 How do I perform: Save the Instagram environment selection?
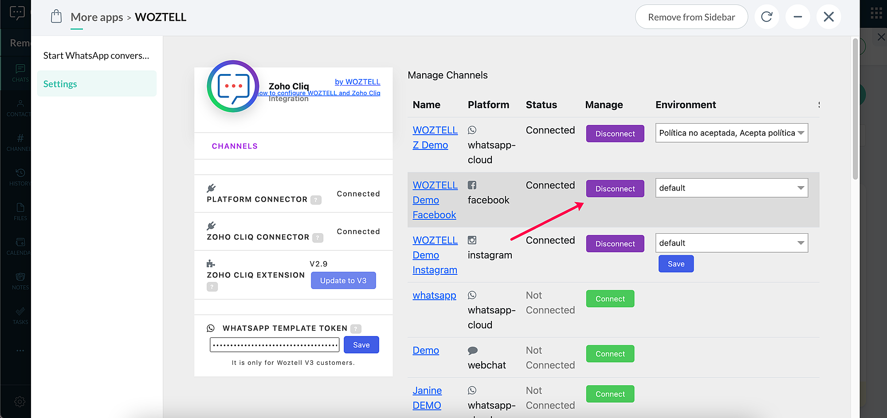(676, 264)
